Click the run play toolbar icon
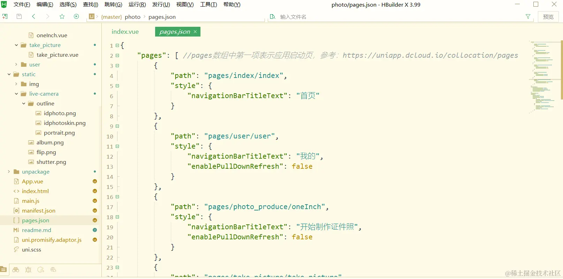The width and height of the screenshot is (563, 279). tap(76, 16)
